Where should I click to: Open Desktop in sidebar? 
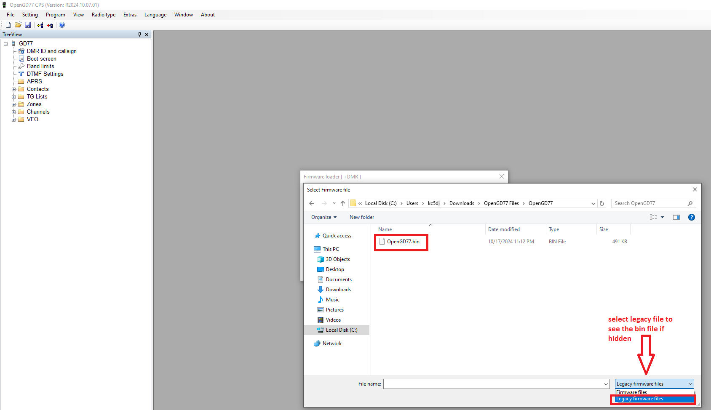point(335,269)
